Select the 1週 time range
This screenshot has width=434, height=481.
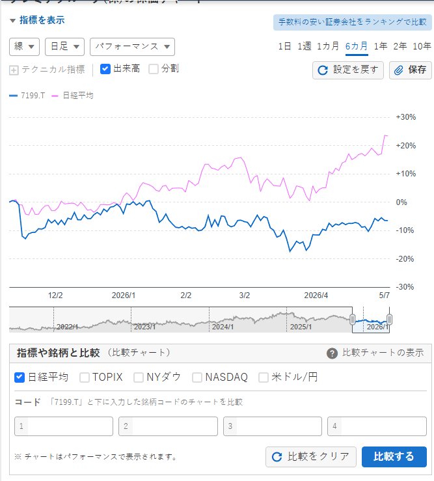click(x=304, y=46)
